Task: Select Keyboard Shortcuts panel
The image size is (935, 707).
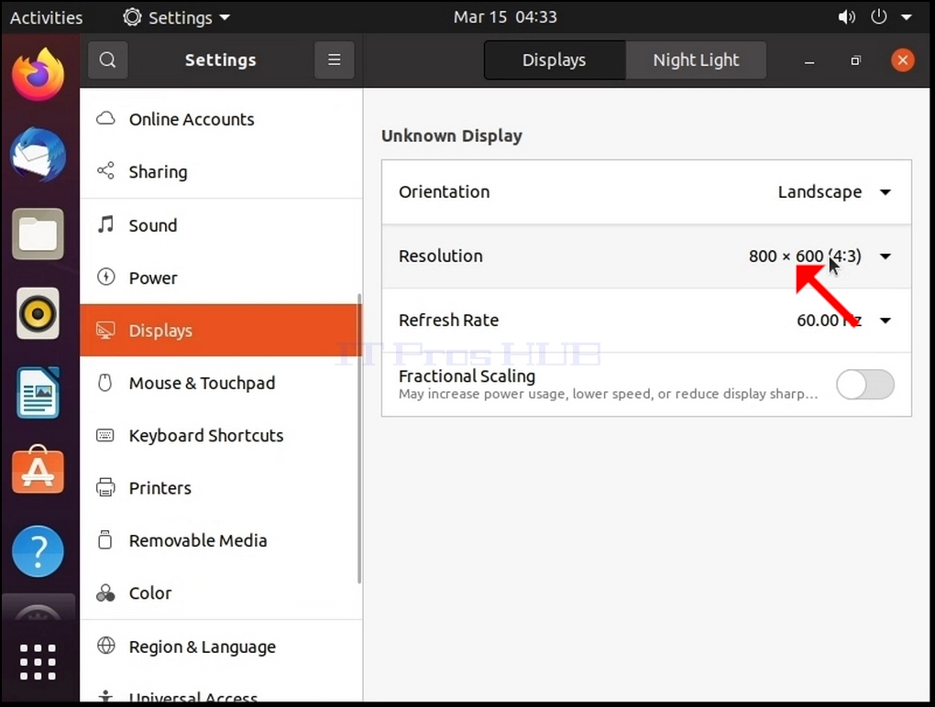Action: (x=221, y=435)
